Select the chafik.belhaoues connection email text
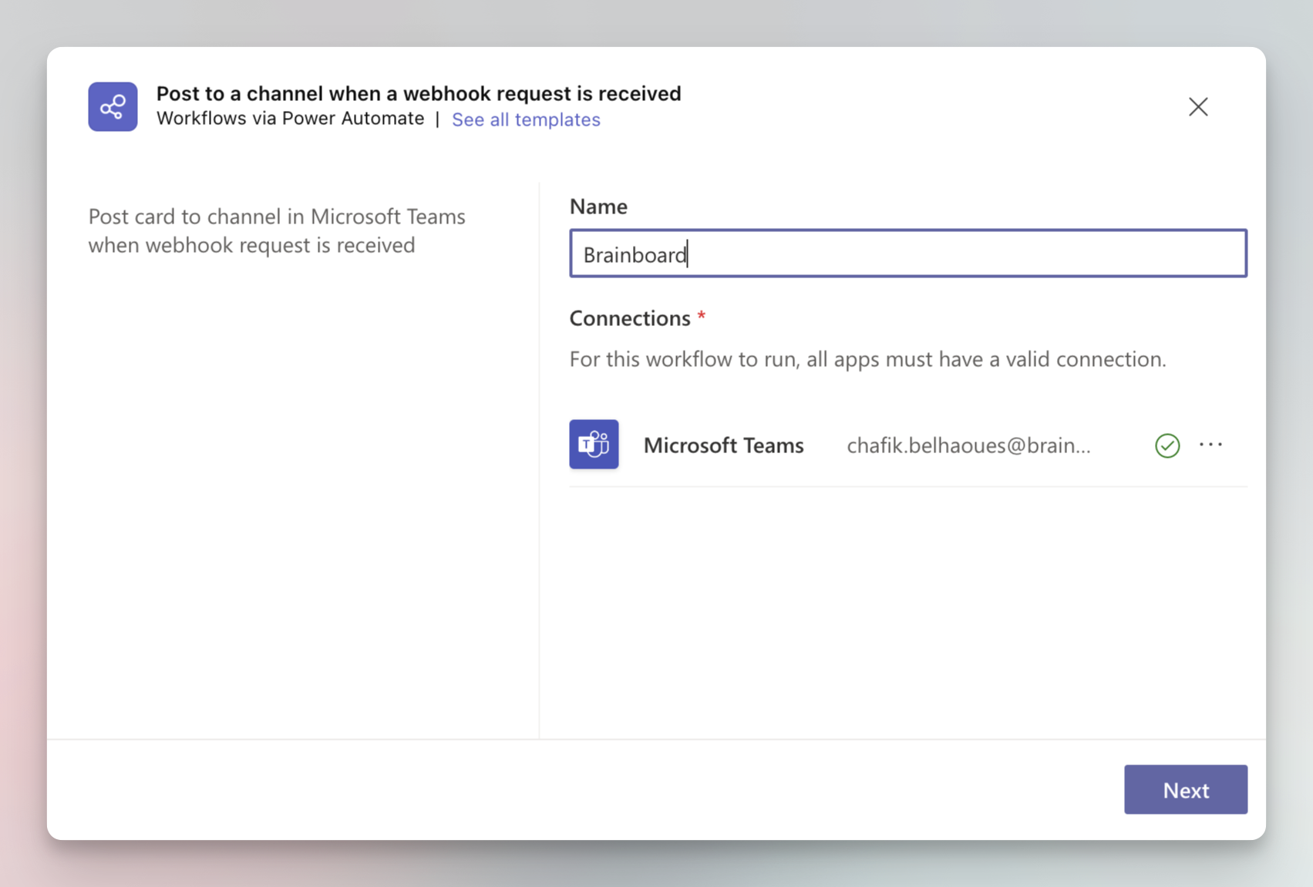 968,445
